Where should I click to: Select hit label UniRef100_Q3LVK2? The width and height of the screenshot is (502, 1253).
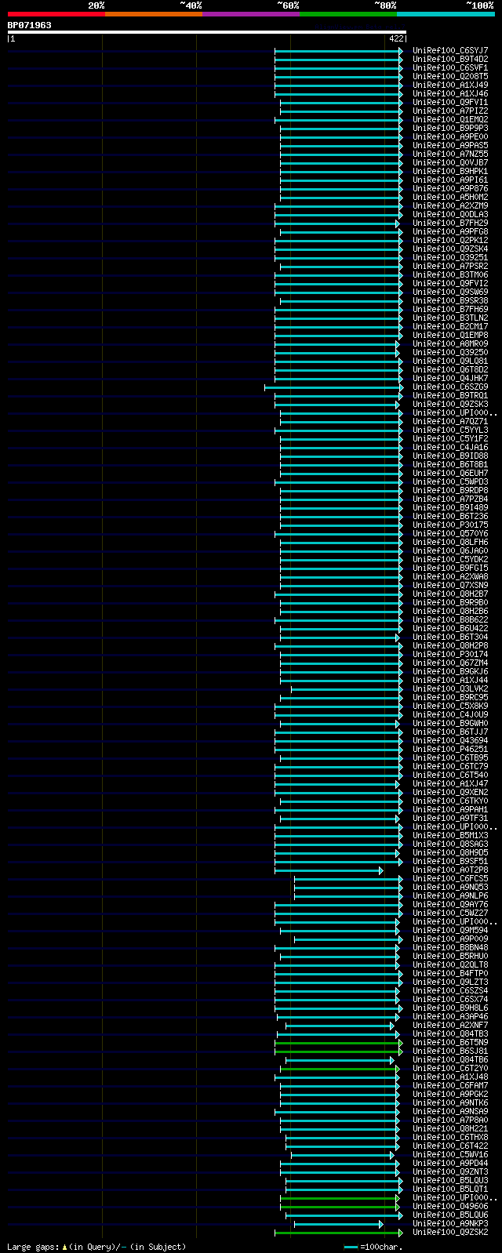point(450,688)
